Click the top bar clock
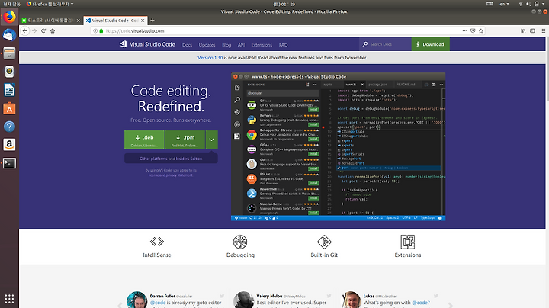 [x=284, y=5]
